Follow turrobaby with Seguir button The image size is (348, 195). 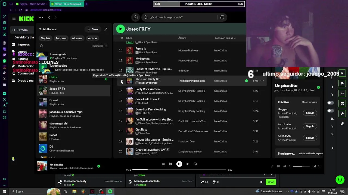coord(310,126)
